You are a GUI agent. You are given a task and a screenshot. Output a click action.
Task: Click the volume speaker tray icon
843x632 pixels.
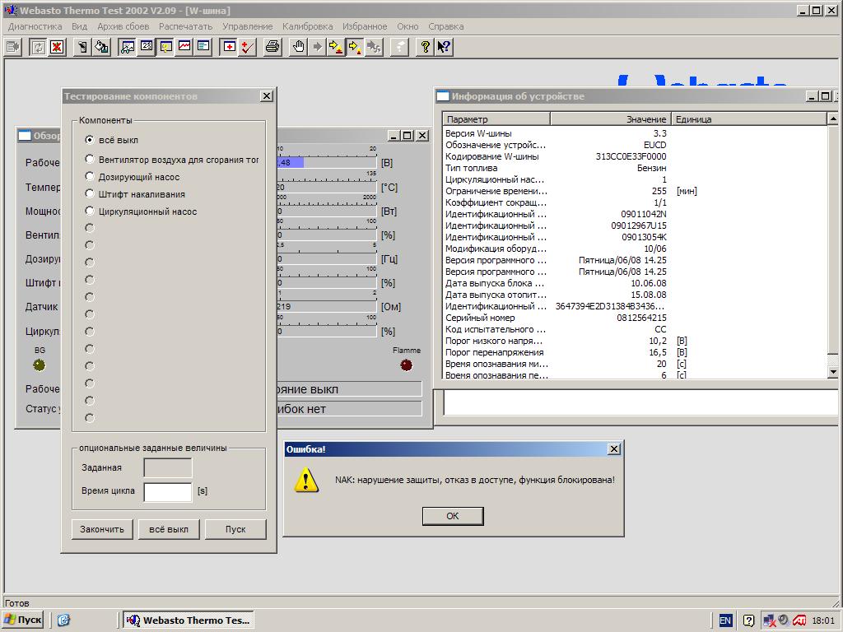point(784,620)
